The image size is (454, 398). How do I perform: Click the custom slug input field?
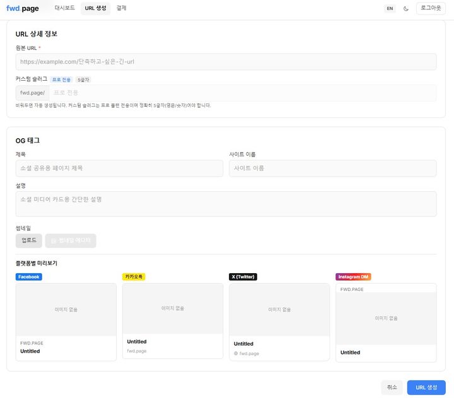click(243, 93)
